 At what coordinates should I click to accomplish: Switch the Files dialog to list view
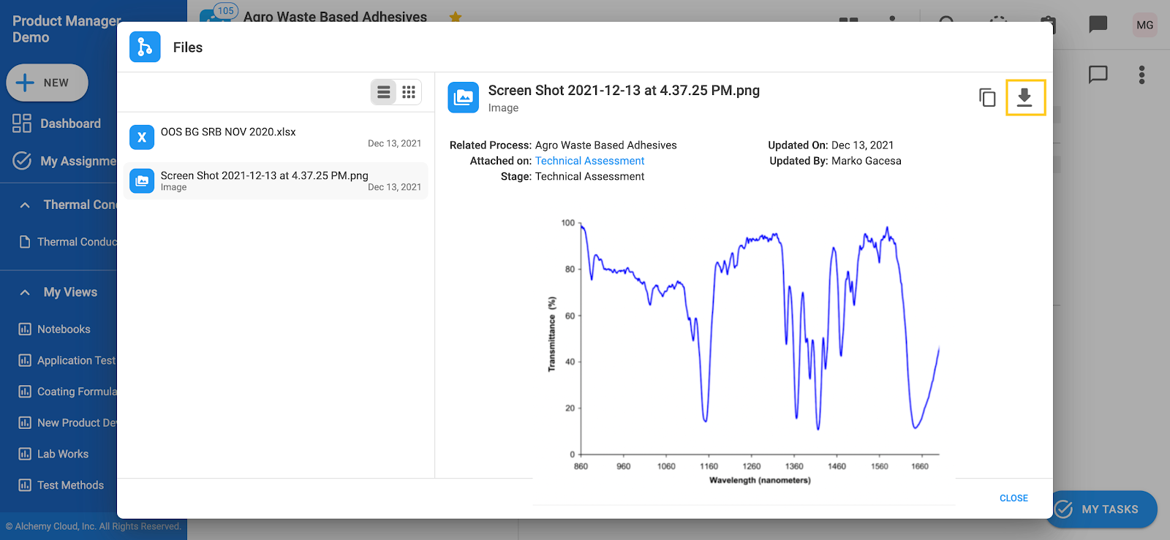click(383, 92)
